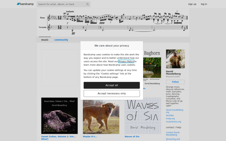This screenshot has width=226, height=141.
Task: Visit the david.mandelberg.org link
Action: pyautogui.click(x=175, y=111)
